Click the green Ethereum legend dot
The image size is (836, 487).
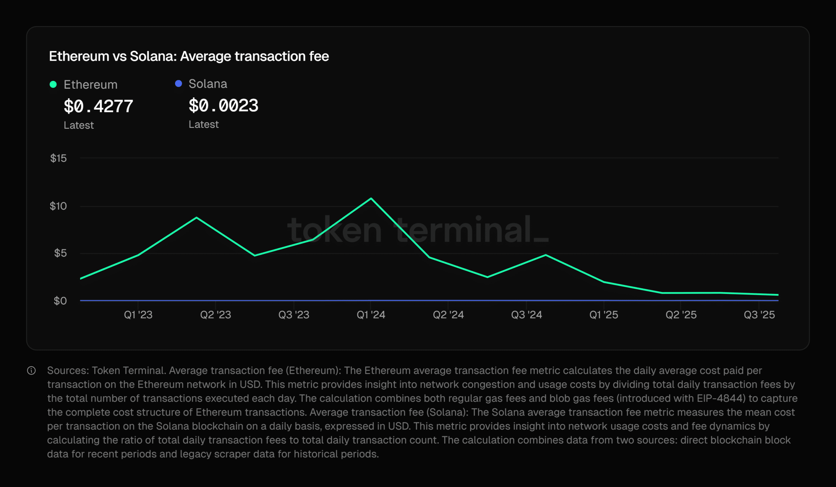click(53, 84)
